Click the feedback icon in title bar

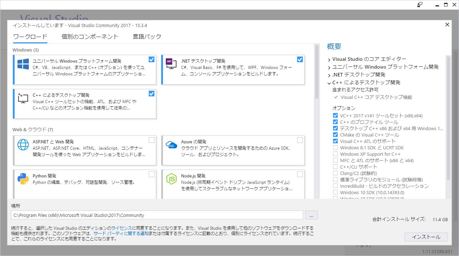(x=420, y=5)
